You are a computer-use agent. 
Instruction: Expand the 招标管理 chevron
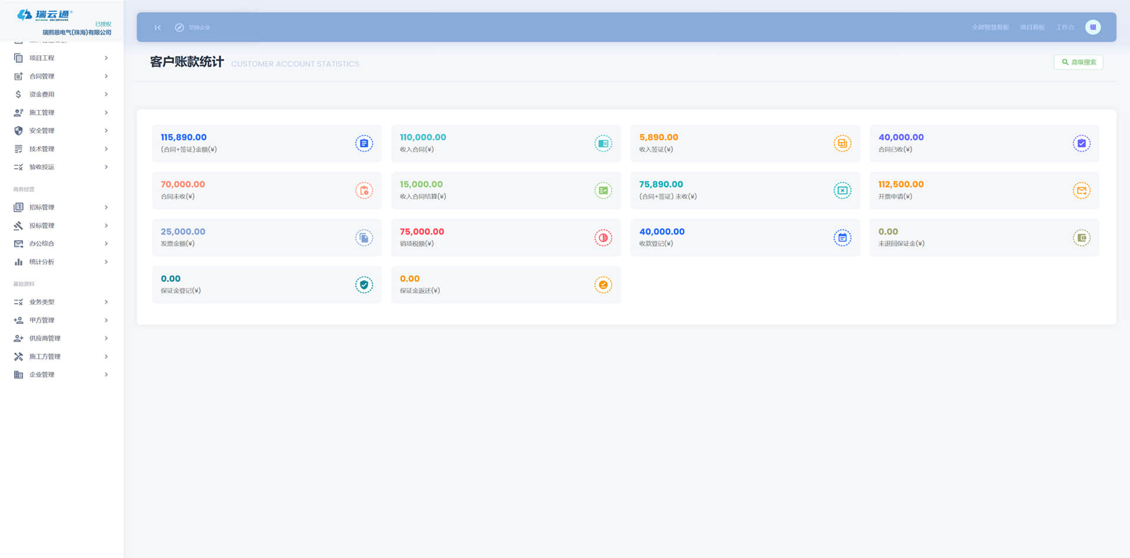tap(106, 207)
